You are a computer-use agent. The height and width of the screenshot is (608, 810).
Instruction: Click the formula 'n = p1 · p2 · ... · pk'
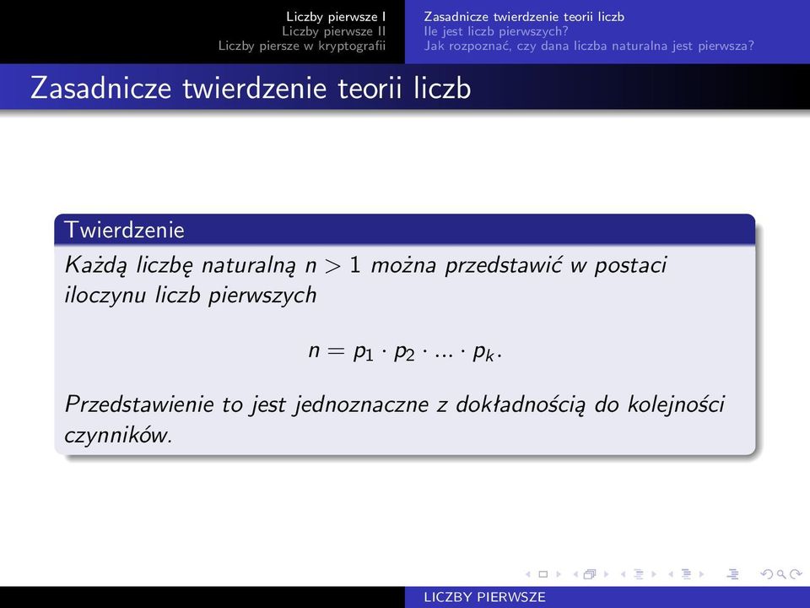tap(405, 351)
